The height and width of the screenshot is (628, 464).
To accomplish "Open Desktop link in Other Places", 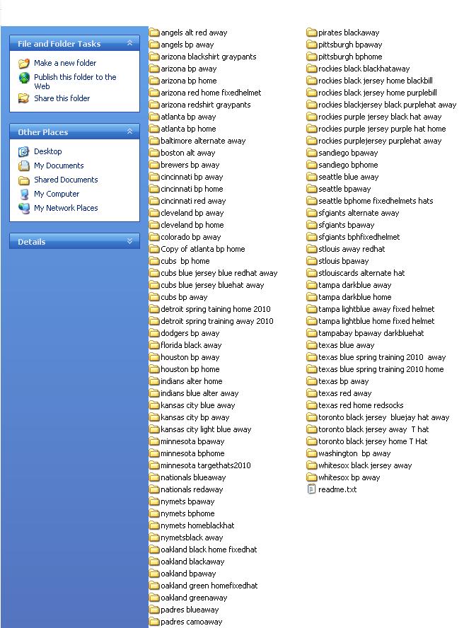I will tap(47, 151).
